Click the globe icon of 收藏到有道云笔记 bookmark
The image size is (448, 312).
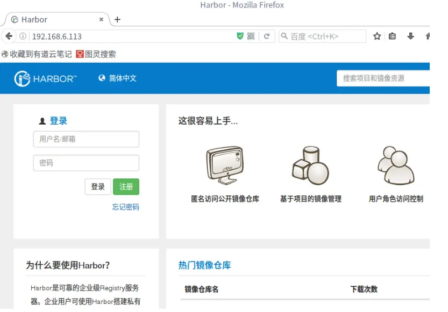point(5,54)
